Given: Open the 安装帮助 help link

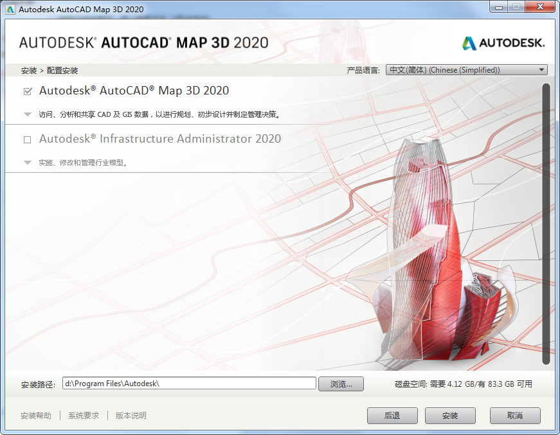Looking at the screenshot, I should [36, 416].
